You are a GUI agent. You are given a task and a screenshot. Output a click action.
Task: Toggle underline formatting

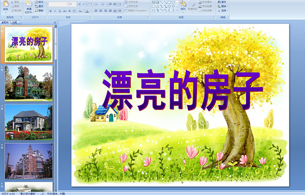[60, 10]
